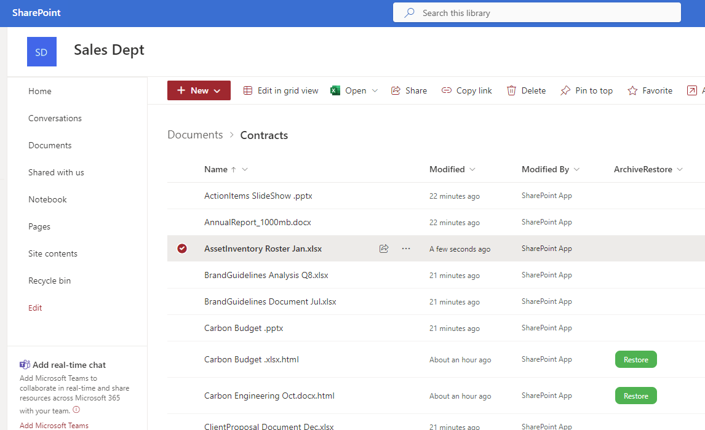Click the Excel Open icon

(335, 90)
